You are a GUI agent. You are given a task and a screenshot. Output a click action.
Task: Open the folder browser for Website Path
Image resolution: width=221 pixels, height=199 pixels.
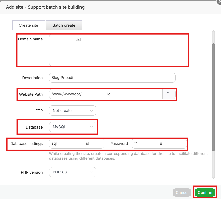coord(169,94)
